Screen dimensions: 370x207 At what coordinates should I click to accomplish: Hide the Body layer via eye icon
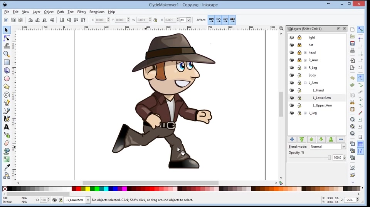click(292, 75)
